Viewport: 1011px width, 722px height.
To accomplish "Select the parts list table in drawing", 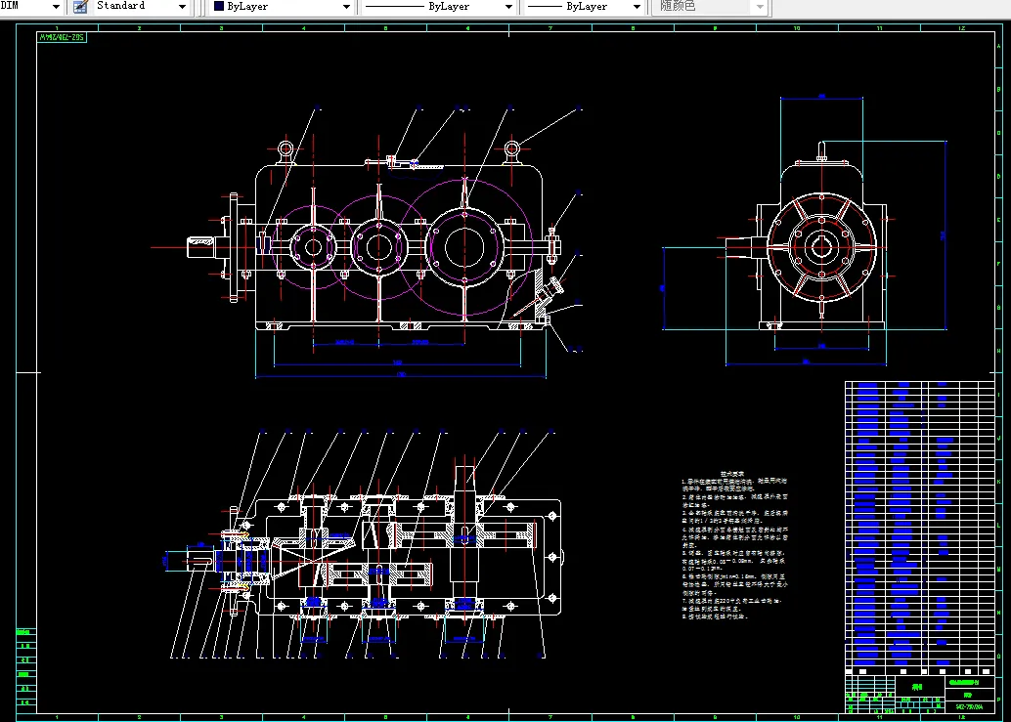I will point(920,527).
